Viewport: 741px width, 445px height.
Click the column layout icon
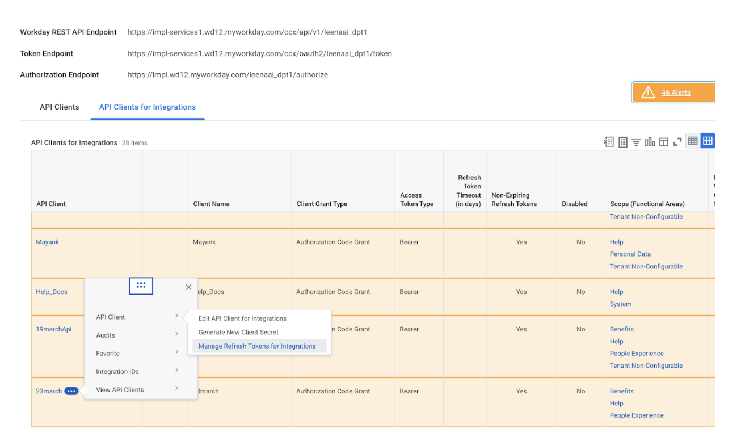click(x=663, y=142)
